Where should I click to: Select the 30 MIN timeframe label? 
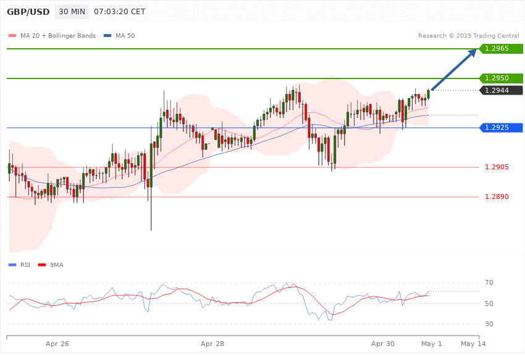72,12
